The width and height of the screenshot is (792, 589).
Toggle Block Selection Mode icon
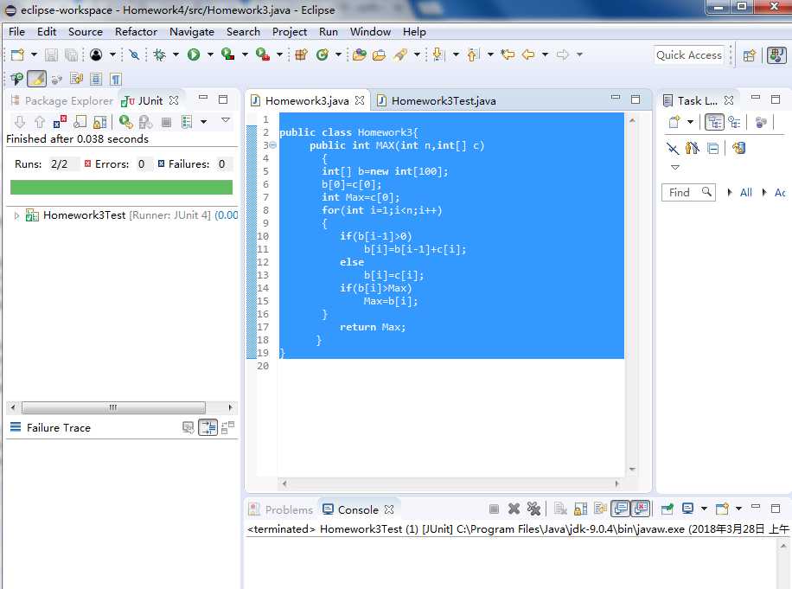(96, 79)
